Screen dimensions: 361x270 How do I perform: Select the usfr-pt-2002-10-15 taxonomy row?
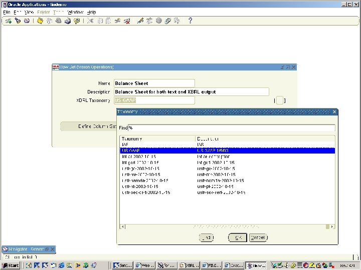227,186
